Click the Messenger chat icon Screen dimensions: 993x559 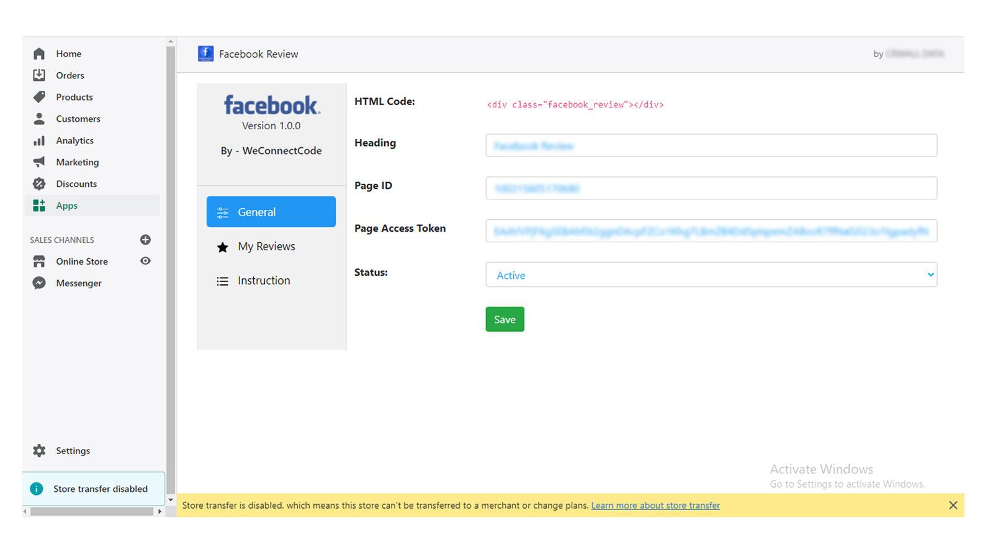[39, 283]
